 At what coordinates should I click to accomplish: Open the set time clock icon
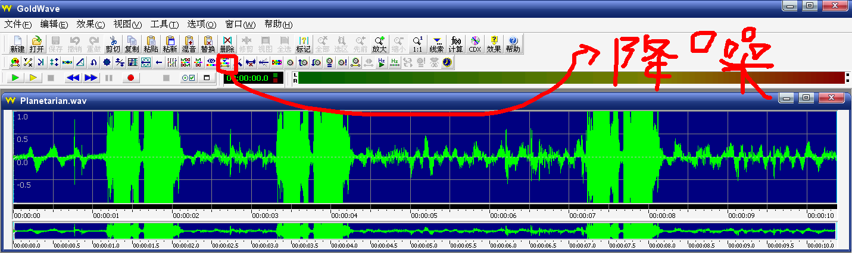tap(447, 62)
